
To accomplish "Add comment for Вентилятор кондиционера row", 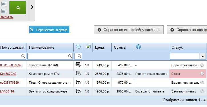I will [x=78, y=91].
